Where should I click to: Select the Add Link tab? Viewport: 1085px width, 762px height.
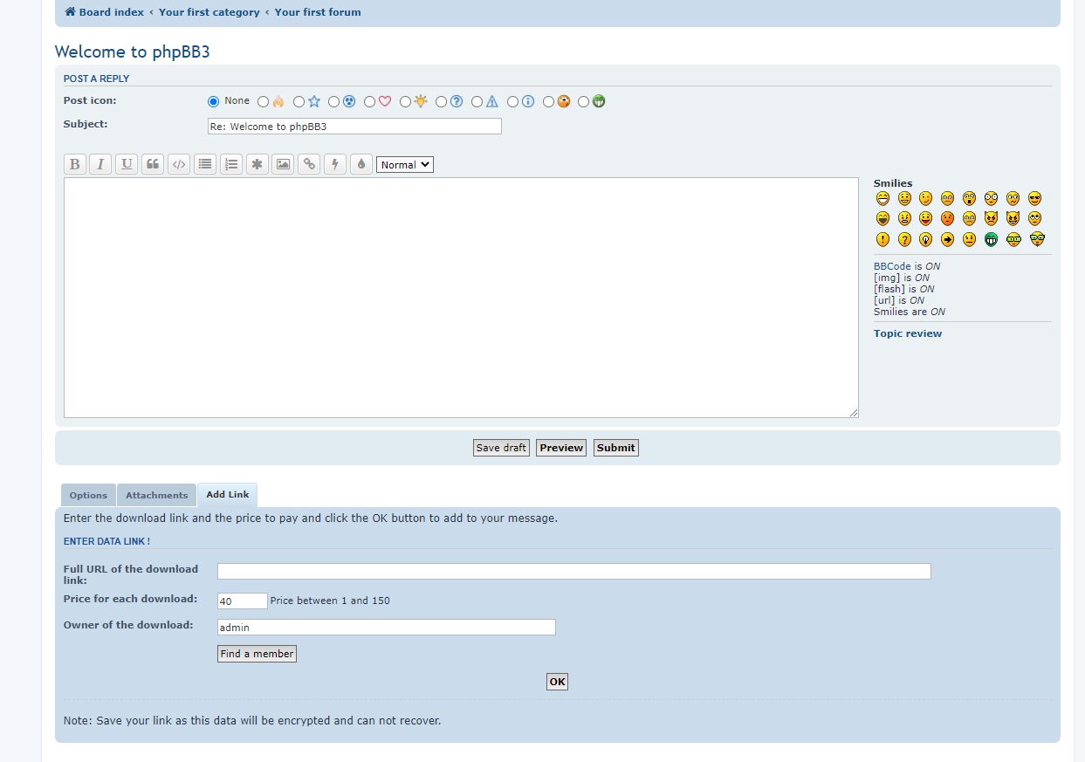pos(228,495)
